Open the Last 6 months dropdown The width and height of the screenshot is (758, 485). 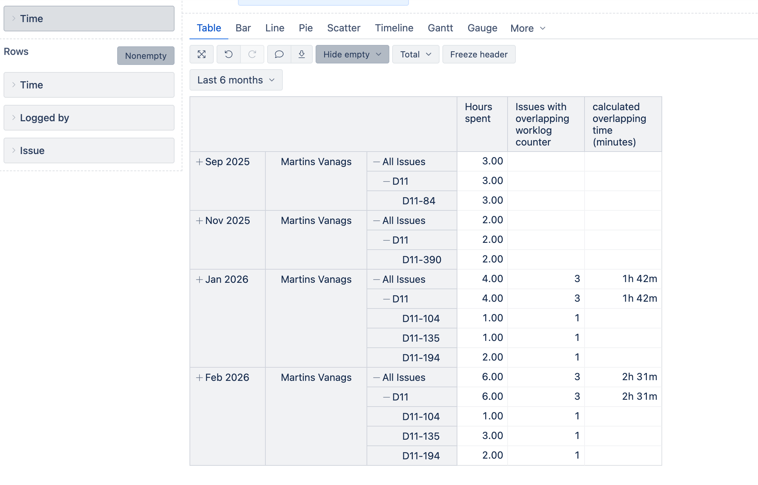point(236,80)
